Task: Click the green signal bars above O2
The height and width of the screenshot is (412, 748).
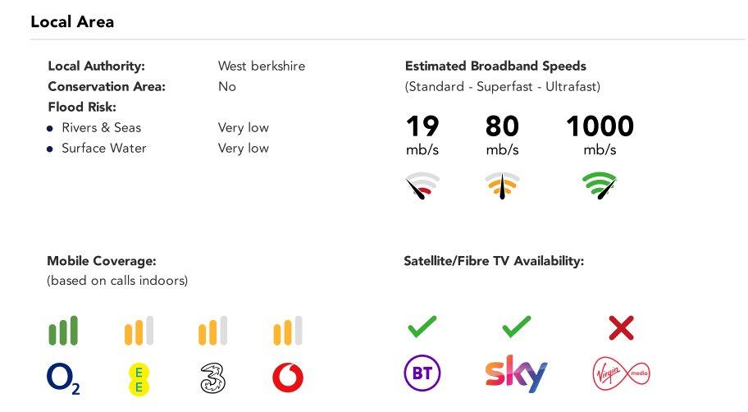Action: pos(63,330)
